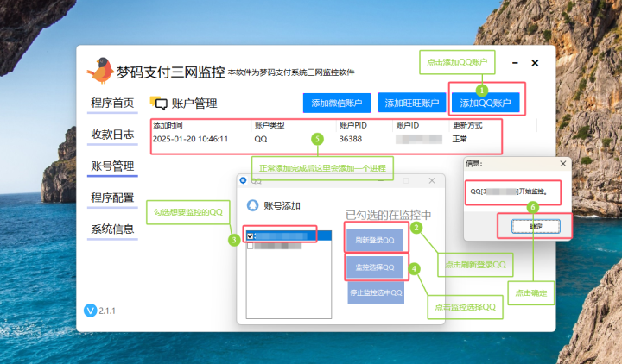Click the QQ cell under 账户类型
The height and width of the screenshot is (364, 622).
261,139
